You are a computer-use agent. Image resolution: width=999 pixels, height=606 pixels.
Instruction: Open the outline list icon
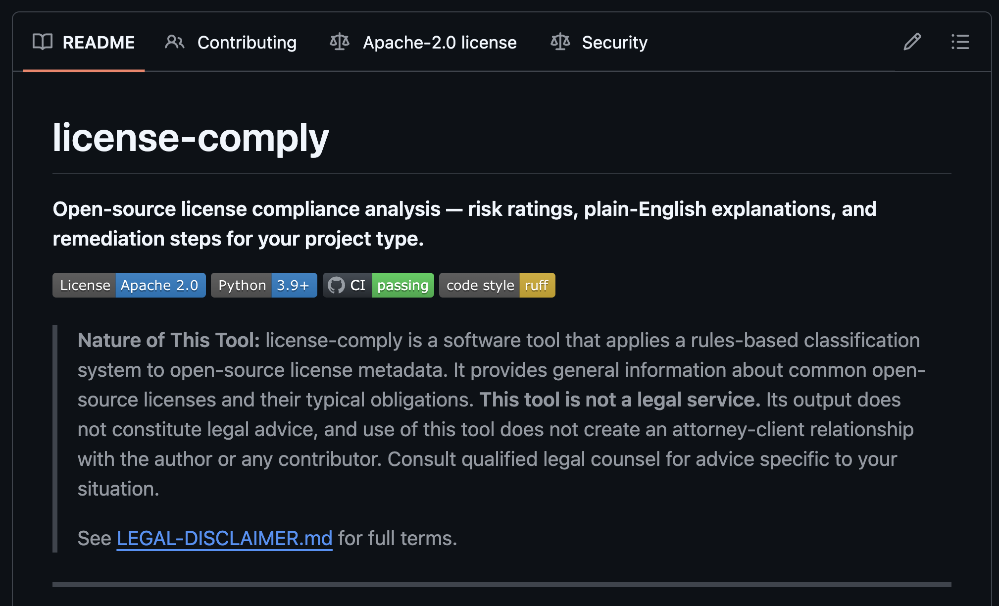[x=960, y=42]
